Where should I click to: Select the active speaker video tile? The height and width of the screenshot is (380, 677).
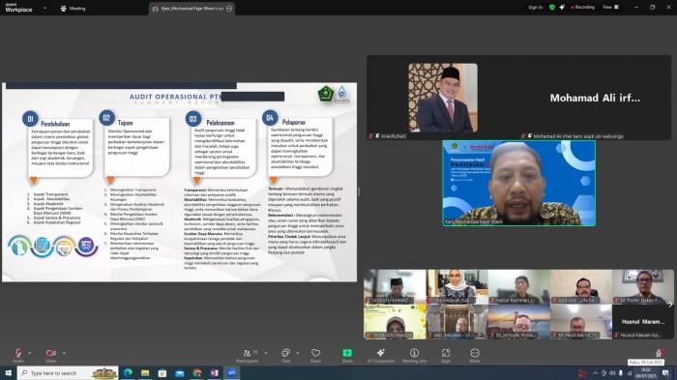tap(519, 183)
